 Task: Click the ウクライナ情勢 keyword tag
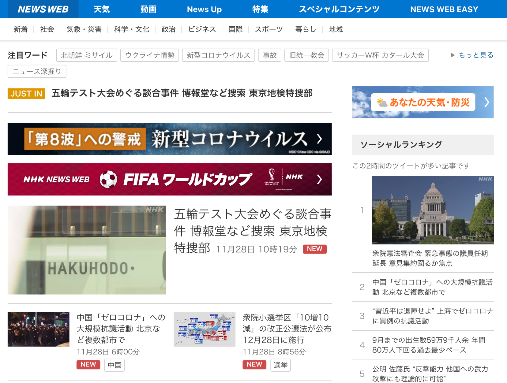(x=150, y=55)
